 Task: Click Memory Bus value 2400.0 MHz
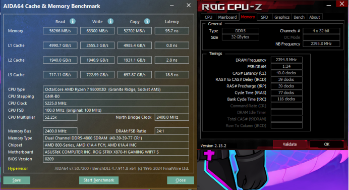pos(60,131)
